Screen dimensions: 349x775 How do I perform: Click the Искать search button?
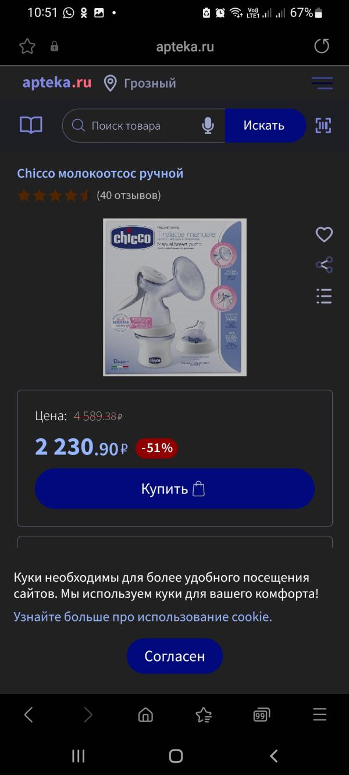(x=265, y=126)
